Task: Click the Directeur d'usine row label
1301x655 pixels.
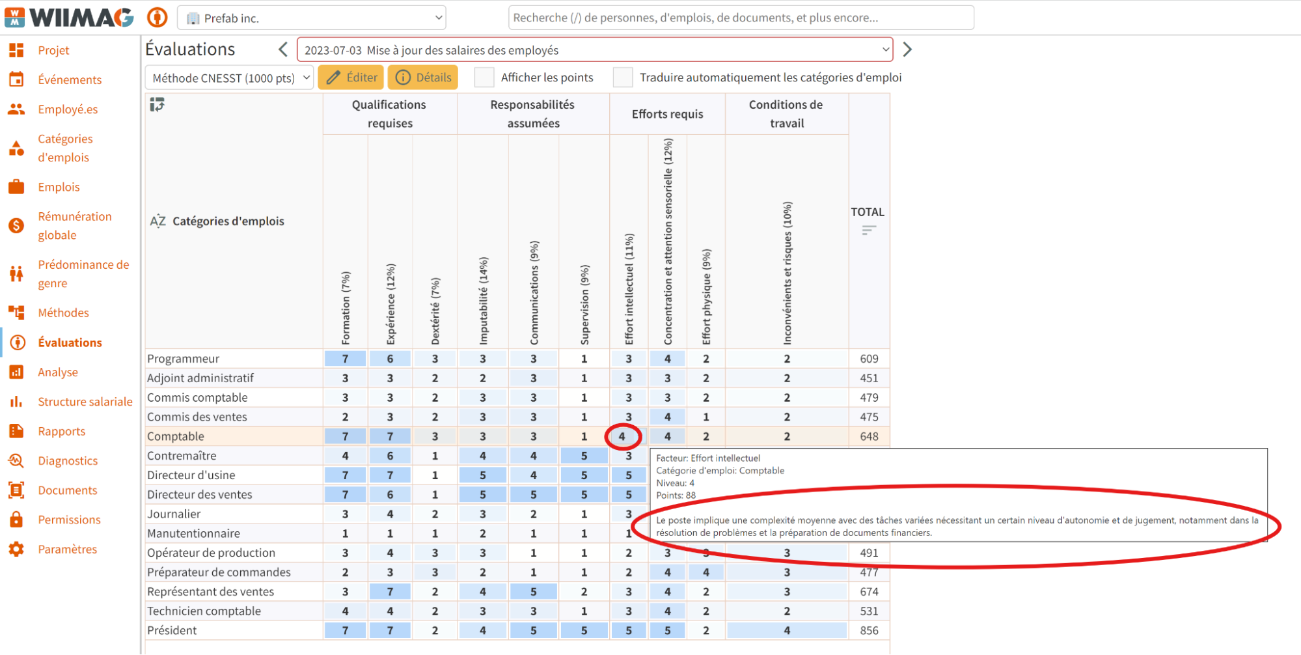Action: click(x=191, y=475)
